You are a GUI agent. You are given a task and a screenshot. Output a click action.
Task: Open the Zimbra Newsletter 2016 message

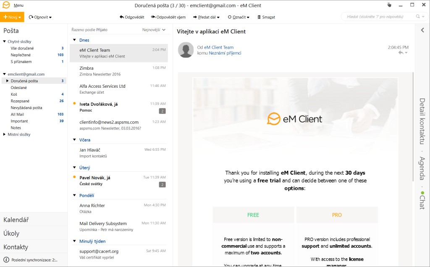tap(119, 71)
